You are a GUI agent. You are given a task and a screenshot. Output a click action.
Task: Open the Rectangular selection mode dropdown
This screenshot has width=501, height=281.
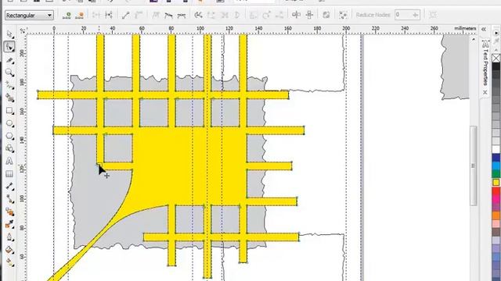[x=29, y=16]
